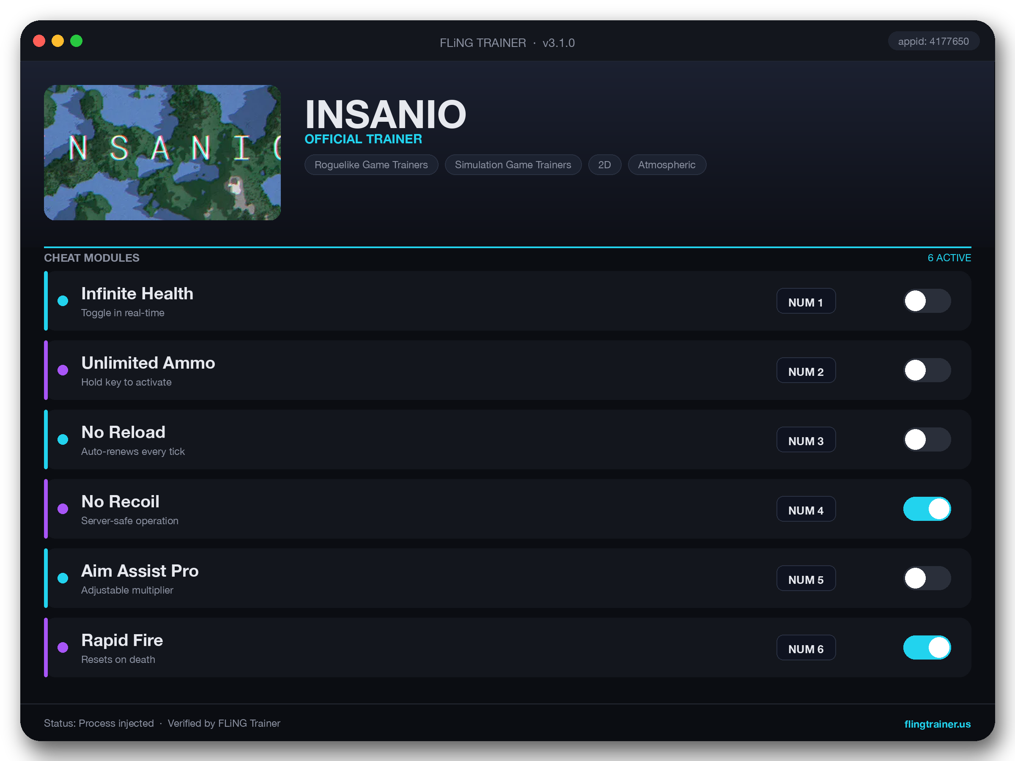
Task: Click the NUM 6 hotkey button
Action: [x=806, y=647]
